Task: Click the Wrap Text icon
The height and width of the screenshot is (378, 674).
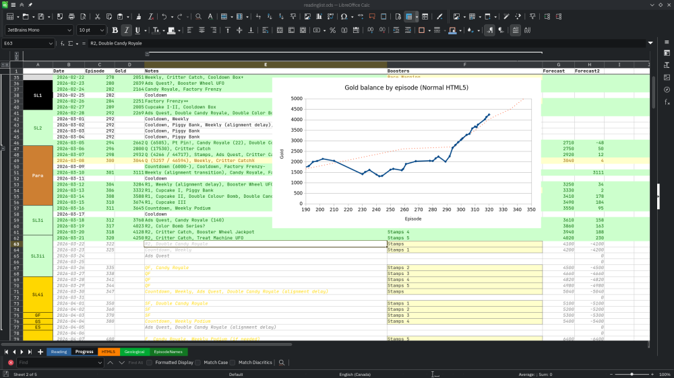Action: (x=265, y=30)
